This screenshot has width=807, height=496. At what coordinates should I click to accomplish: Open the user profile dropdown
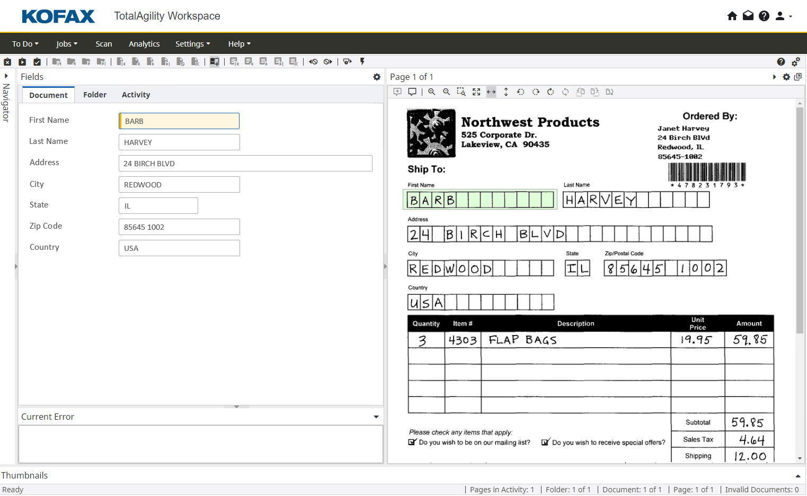click(783, 16)
